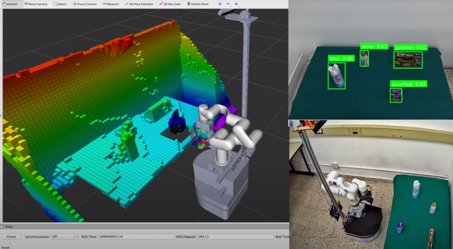Viewport: 453px width, 249px height.
Task: Switch to the Focus Camera tool
Action: tap(85, 4)
